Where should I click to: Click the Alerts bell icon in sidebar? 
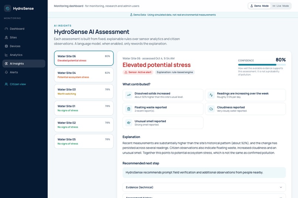pyautogui.click(x=6, y=72)
